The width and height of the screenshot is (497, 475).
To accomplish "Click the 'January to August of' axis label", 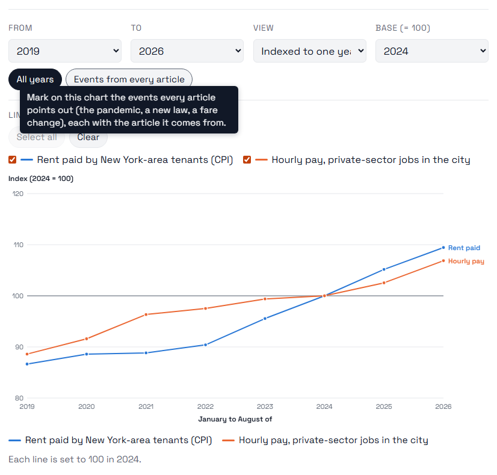I will coord(235,419).
